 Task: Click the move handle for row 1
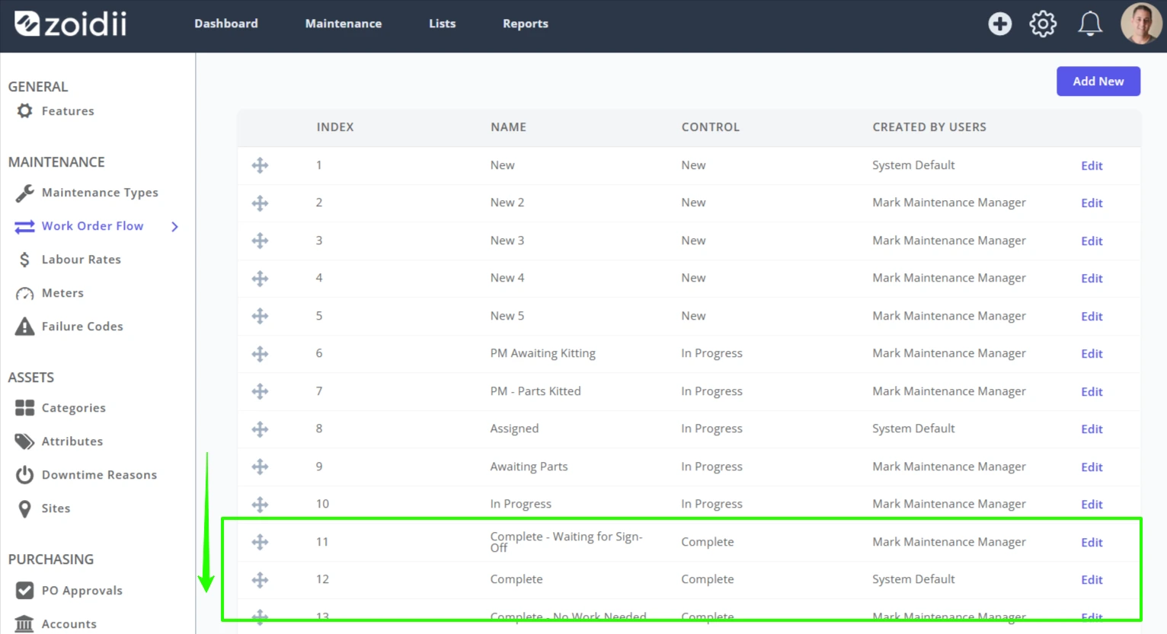pos(260,165)
